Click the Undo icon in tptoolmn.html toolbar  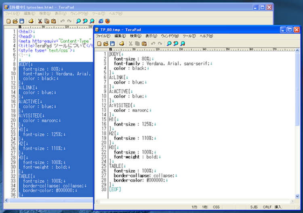coord(62,21)
